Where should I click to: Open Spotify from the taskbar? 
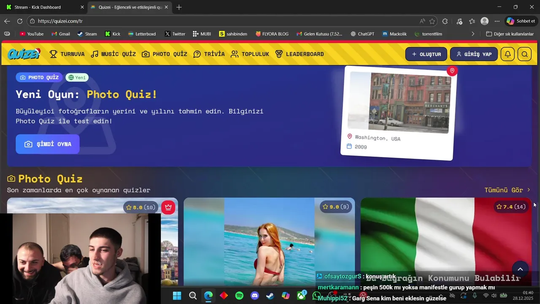[239, 296]
